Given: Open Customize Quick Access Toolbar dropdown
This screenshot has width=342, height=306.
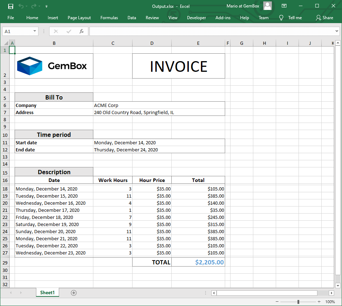Looking at the screenshot, I should (47, 6).
